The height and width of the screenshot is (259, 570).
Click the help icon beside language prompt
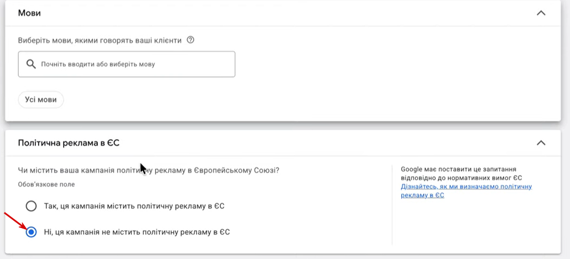click(x=190, y=40)
